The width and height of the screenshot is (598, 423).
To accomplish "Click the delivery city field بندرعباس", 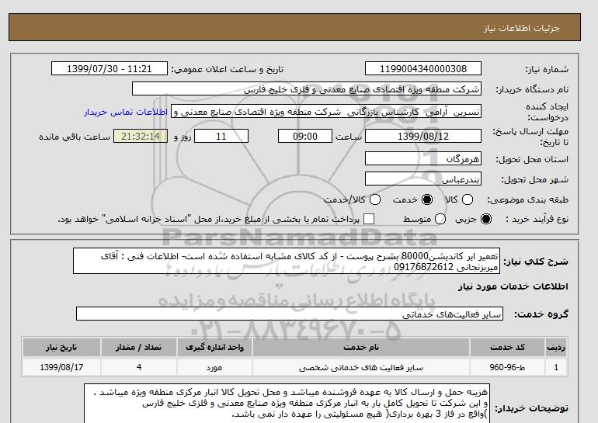I will coord(423,179).
